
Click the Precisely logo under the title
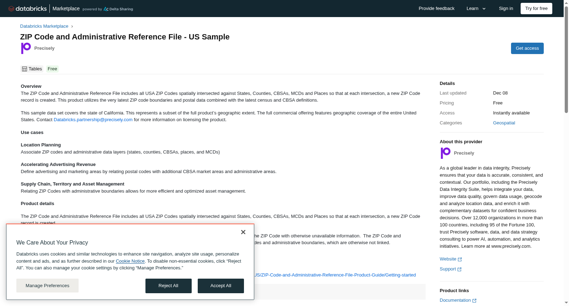[26, 48]
